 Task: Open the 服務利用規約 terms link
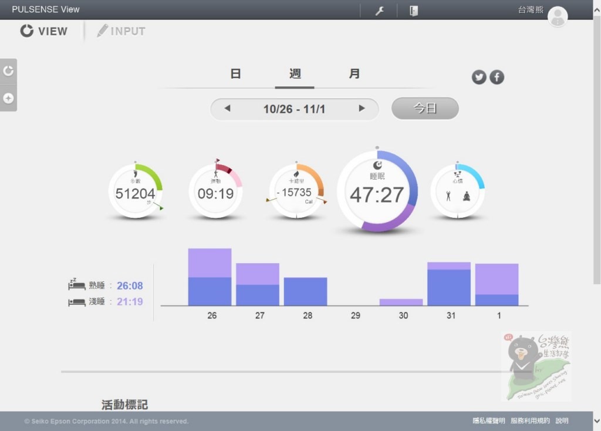tap(530, 420)
